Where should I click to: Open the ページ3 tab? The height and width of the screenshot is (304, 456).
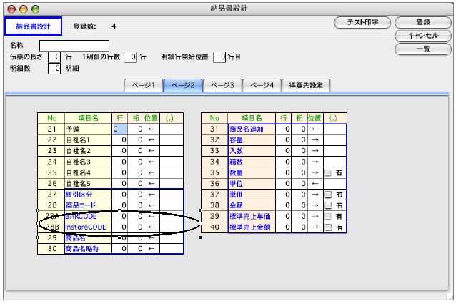coord(222,85)
